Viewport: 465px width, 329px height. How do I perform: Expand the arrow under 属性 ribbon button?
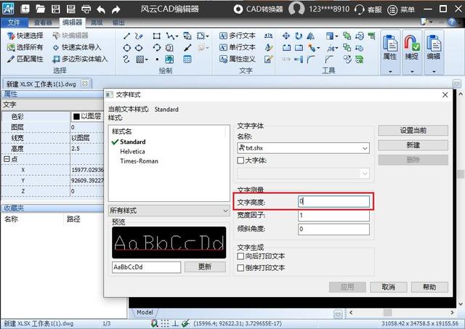coord(390,71)
